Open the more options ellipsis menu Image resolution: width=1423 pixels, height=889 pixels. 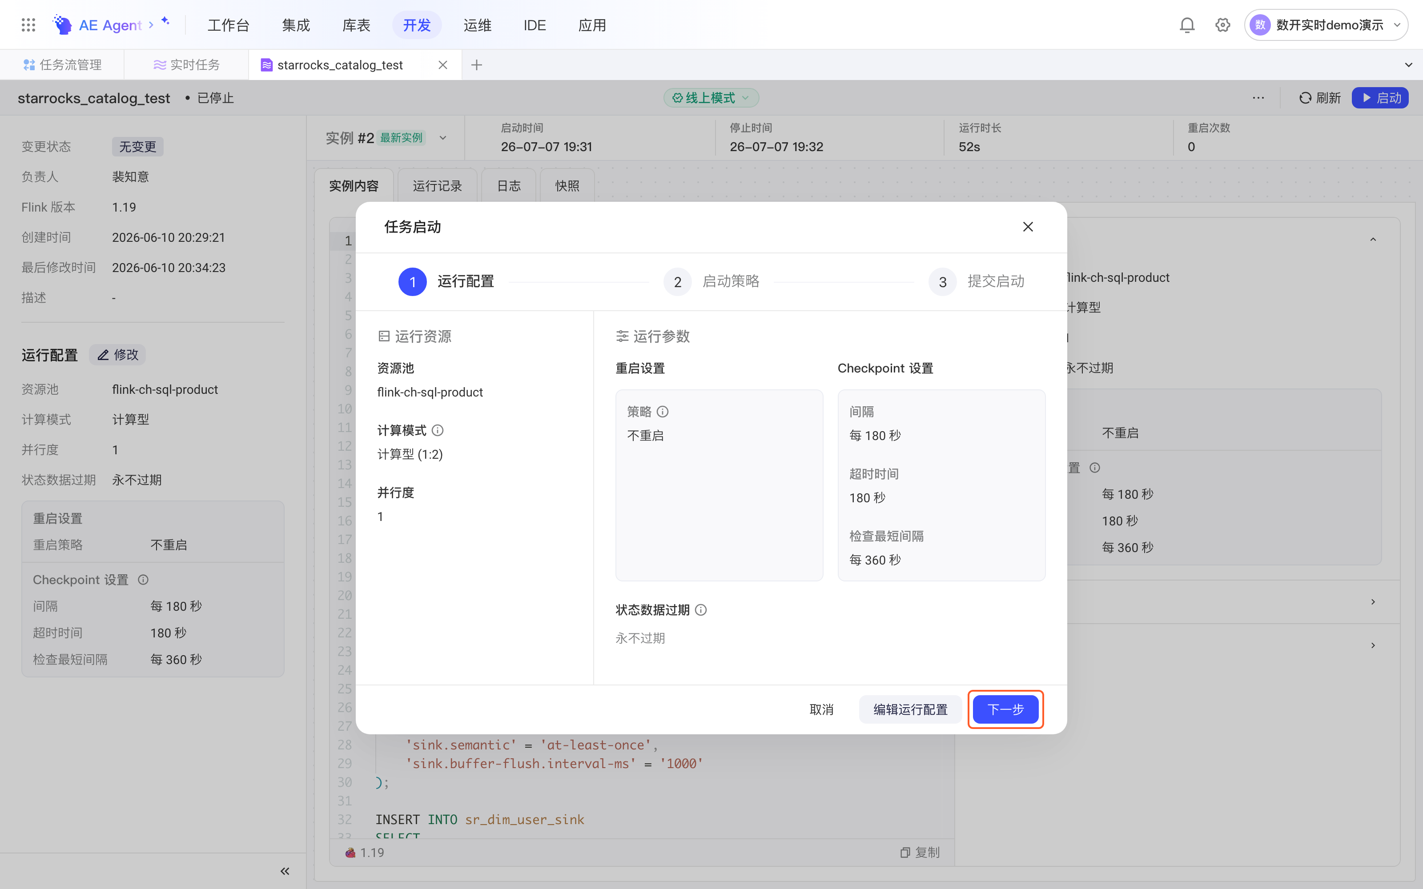tap(1258, 98)
